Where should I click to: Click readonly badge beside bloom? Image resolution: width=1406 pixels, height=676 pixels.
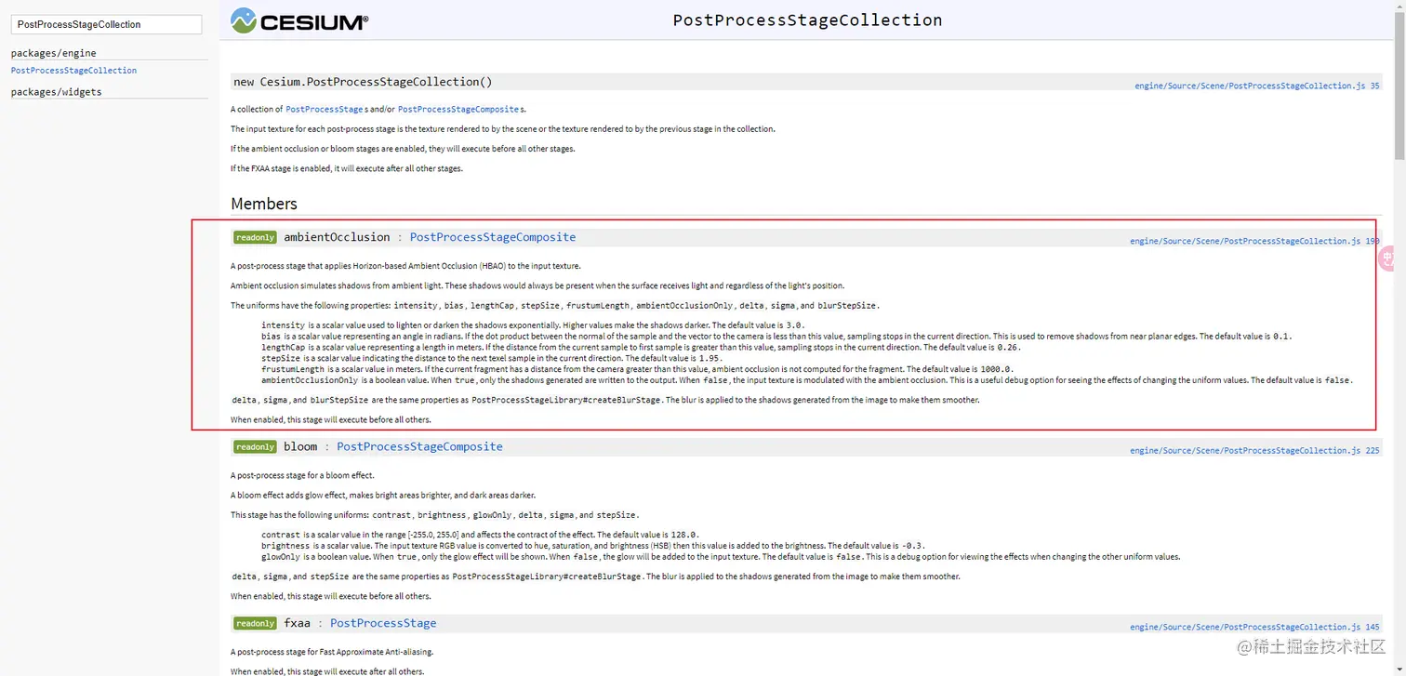click(255, 447)
